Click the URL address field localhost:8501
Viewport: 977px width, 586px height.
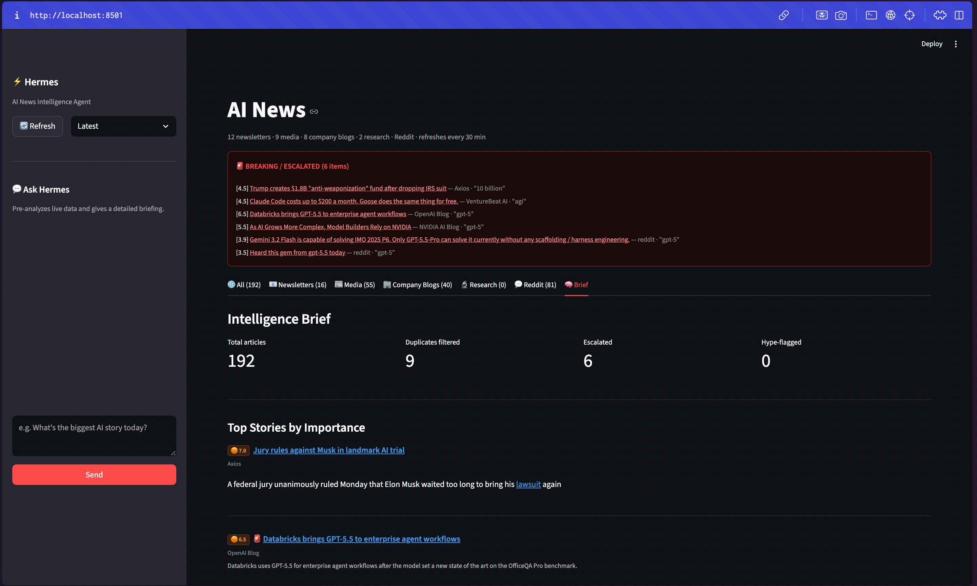tap(76, 15)
